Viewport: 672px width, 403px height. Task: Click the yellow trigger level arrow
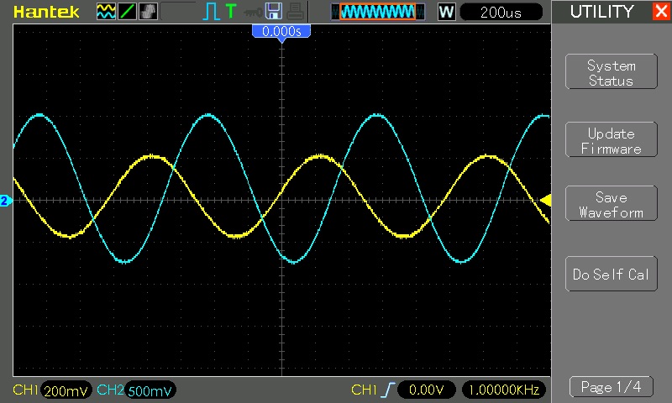545,200
